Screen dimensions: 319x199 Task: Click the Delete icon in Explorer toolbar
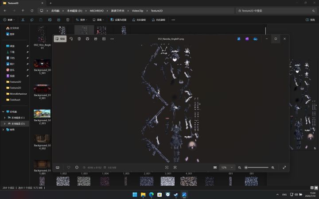pos(68,20)
